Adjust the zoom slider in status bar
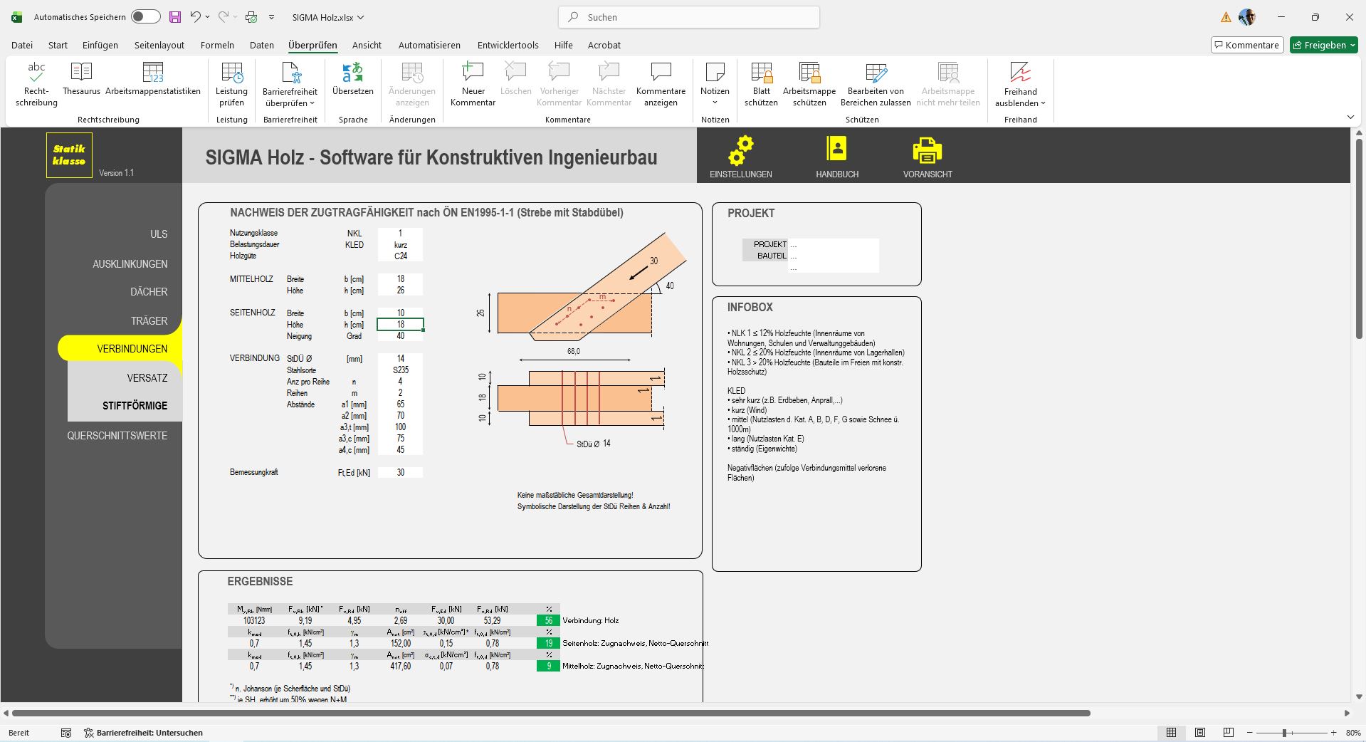Screen dimensions: 1366x742 point(1285,733)
